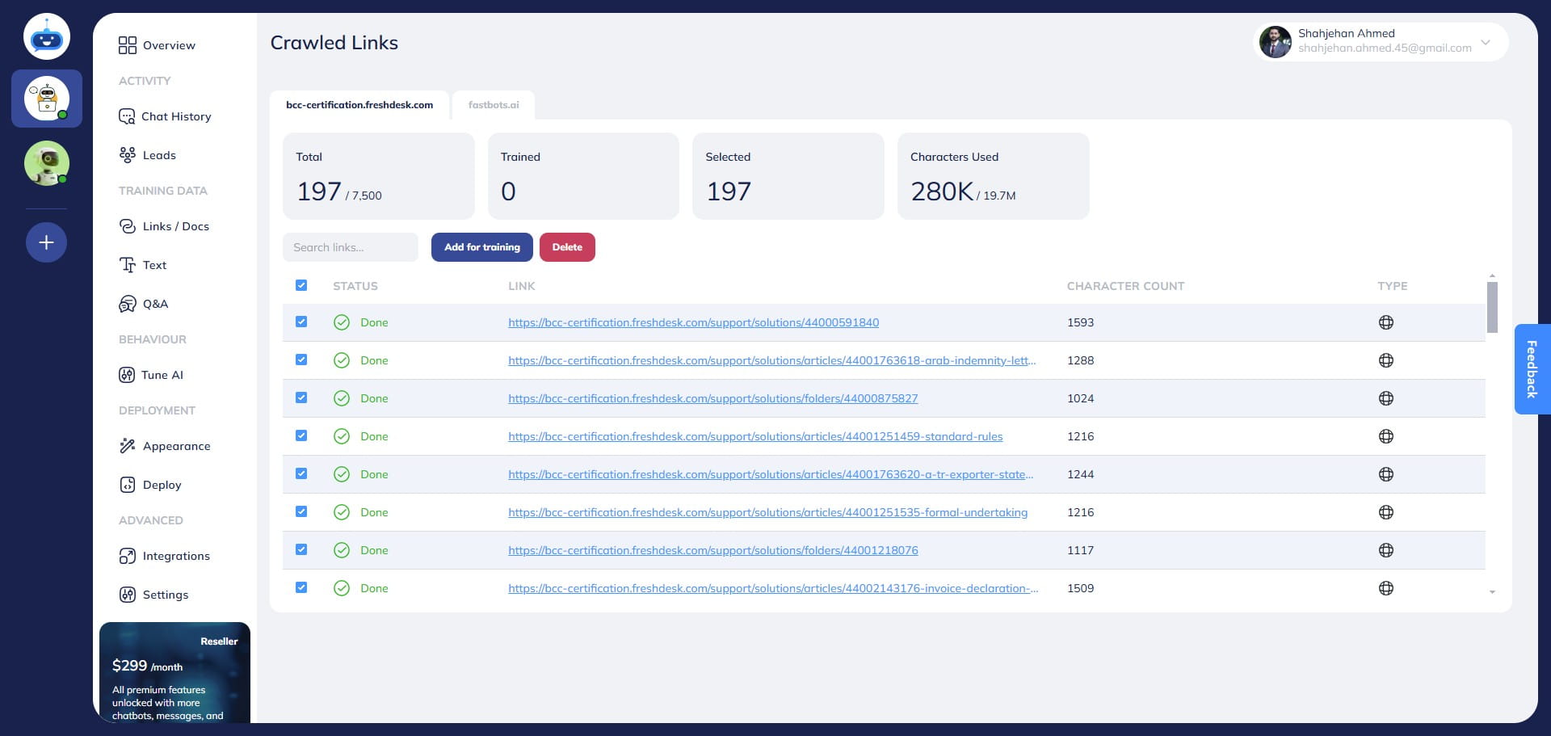Click globe type icon for formal-undertaking row

[x=1386, y=512]
